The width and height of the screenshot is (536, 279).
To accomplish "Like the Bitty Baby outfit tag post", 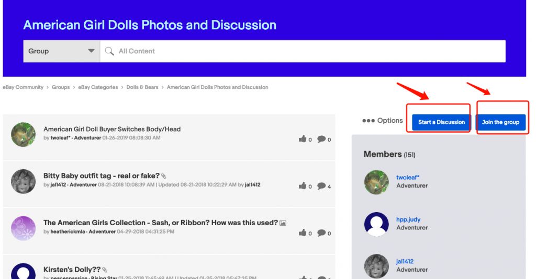I will tap(303, 185).
